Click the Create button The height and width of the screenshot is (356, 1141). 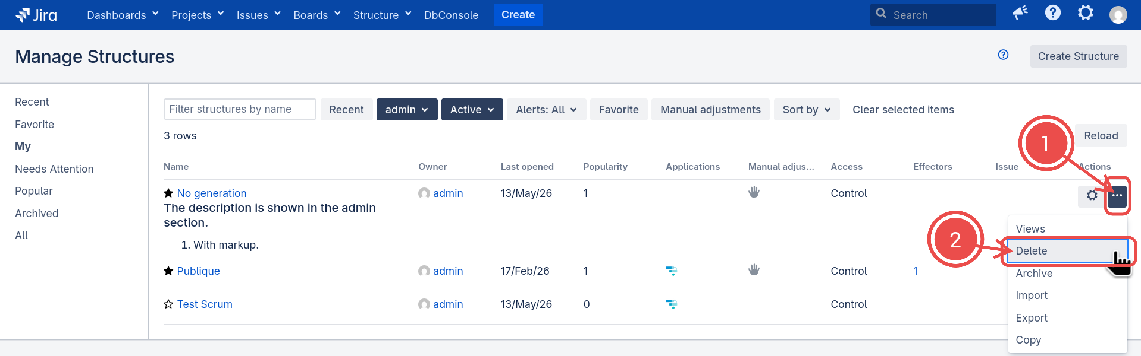pyautogui.click(x=518, y=15)
